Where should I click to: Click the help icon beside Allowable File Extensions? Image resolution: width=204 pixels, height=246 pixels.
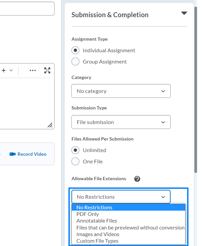point(137,179)
